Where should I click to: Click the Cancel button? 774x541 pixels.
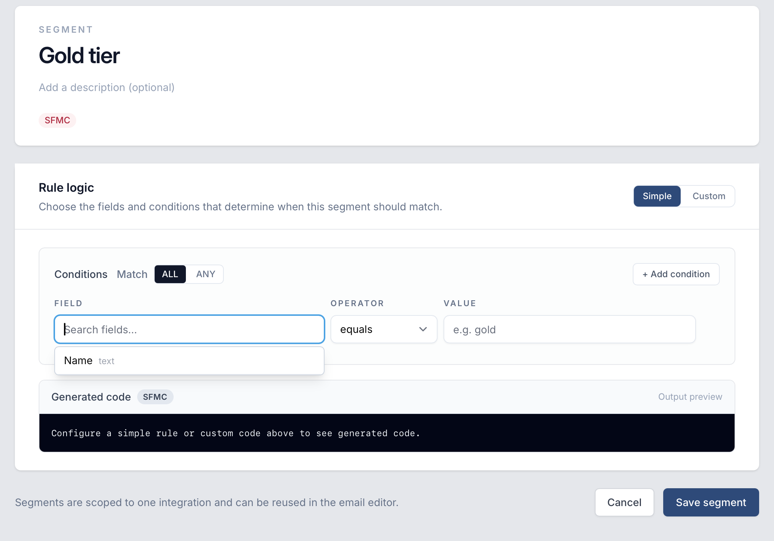tap(624, 502)
